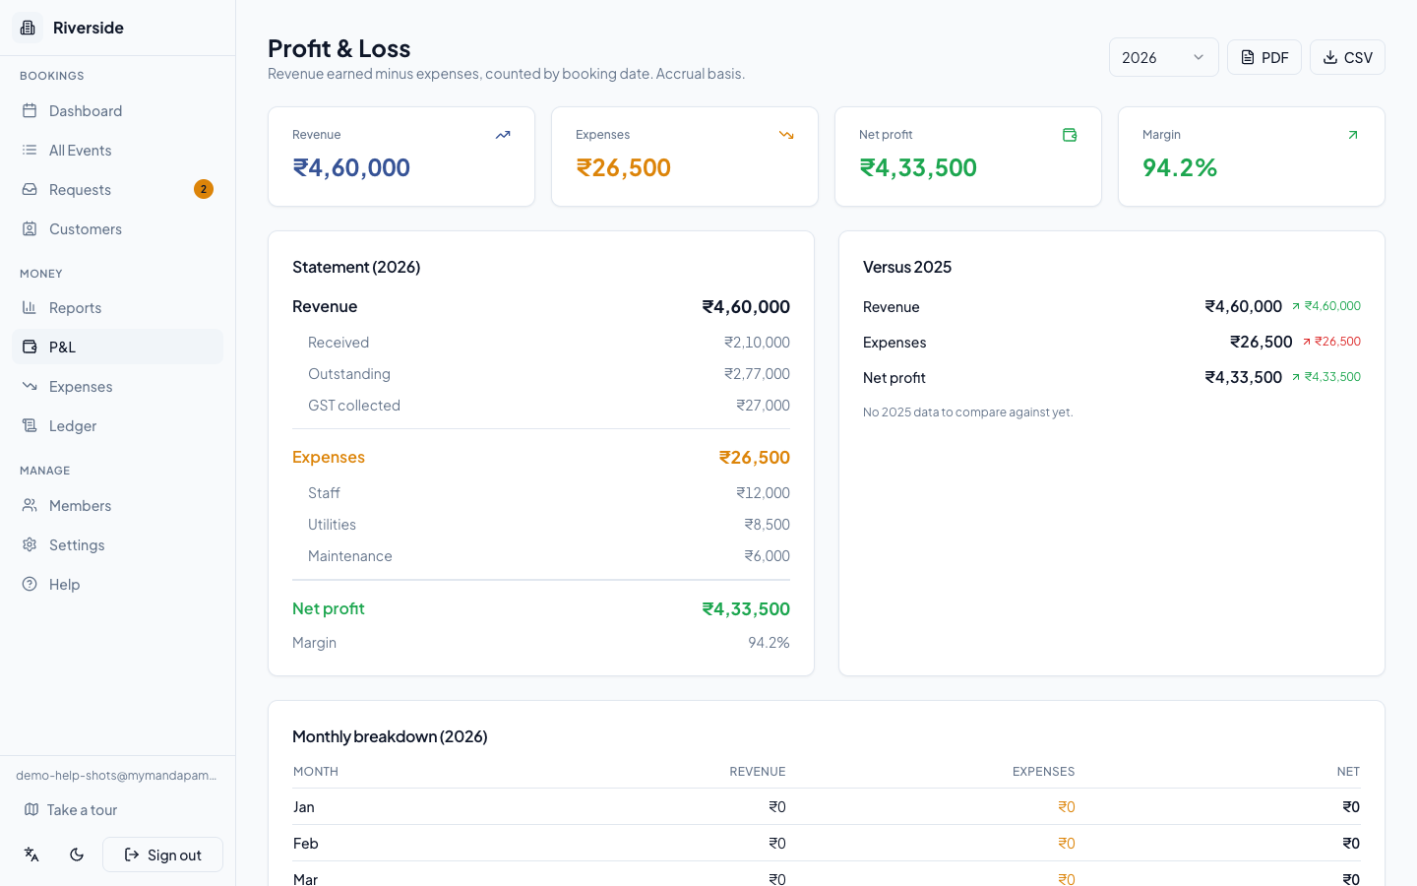Click the NET column header
Image resolution: width=1417 pixels, height=886 pixels.
pyautogui.click(x=1348, y=772)
